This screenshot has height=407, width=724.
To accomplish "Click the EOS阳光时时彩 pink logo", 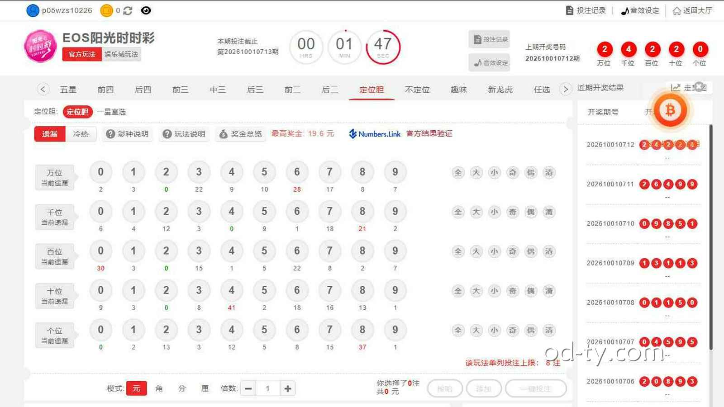I will pos(41,46).
